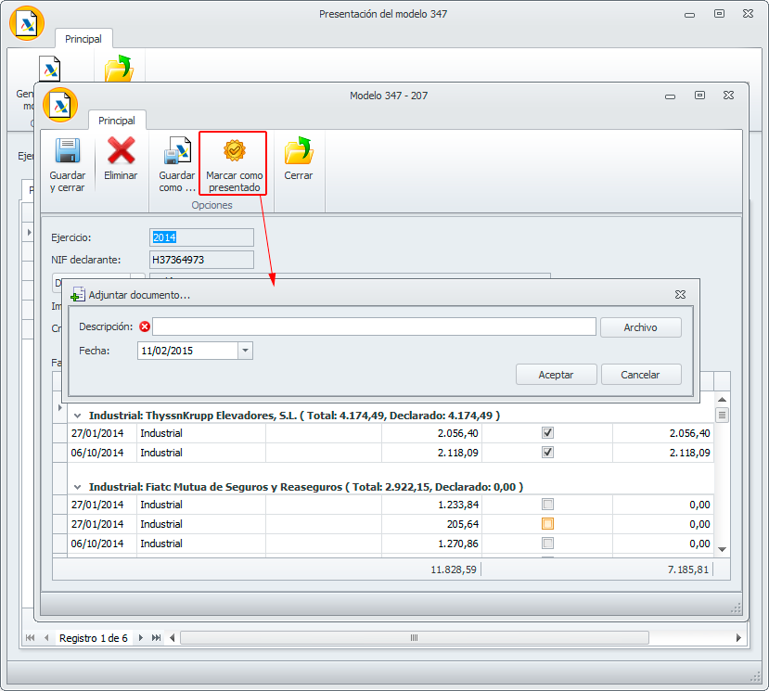Uncheck the 2.056,40 invoice checkbox
769x691 pixels.
[547, 433]
